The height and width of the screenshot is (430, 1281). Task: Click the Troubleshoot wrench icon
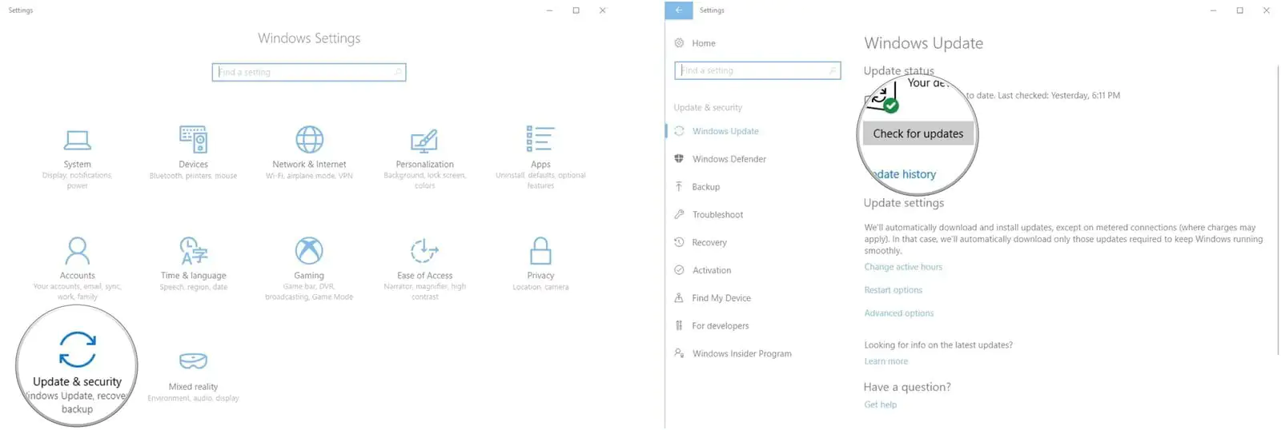(x=679, y=214)
